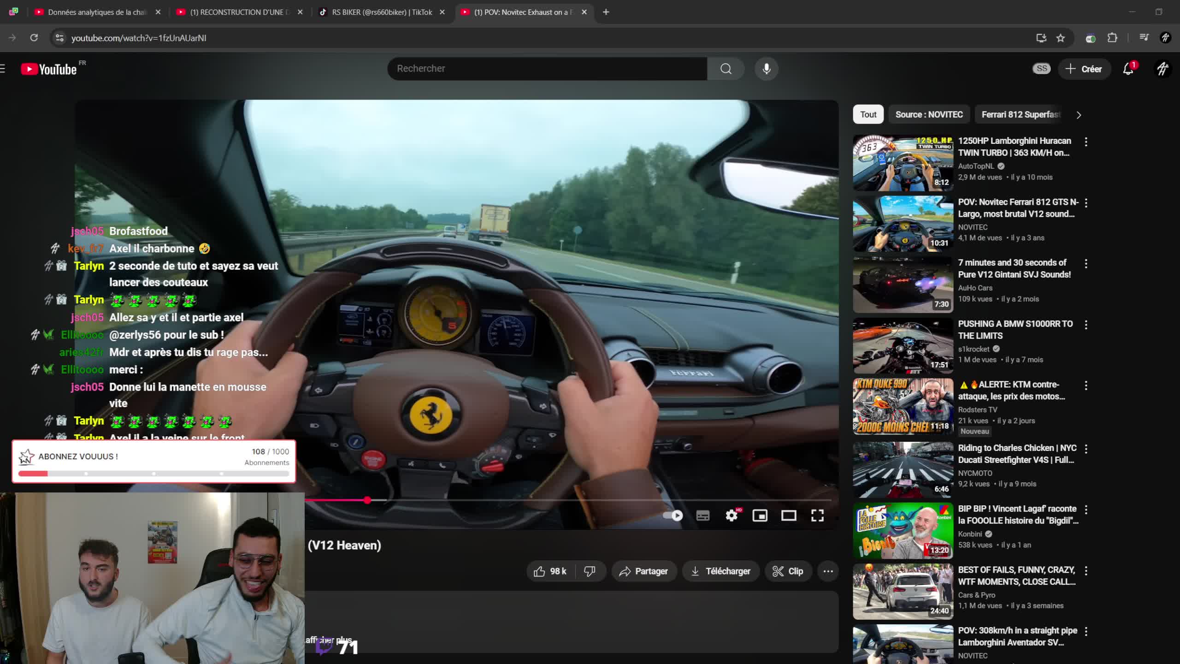This screenshot has width=1180, height=664.
Task: Open the 7 minutes and 30 seconds video title
Action: (1014, 268)
